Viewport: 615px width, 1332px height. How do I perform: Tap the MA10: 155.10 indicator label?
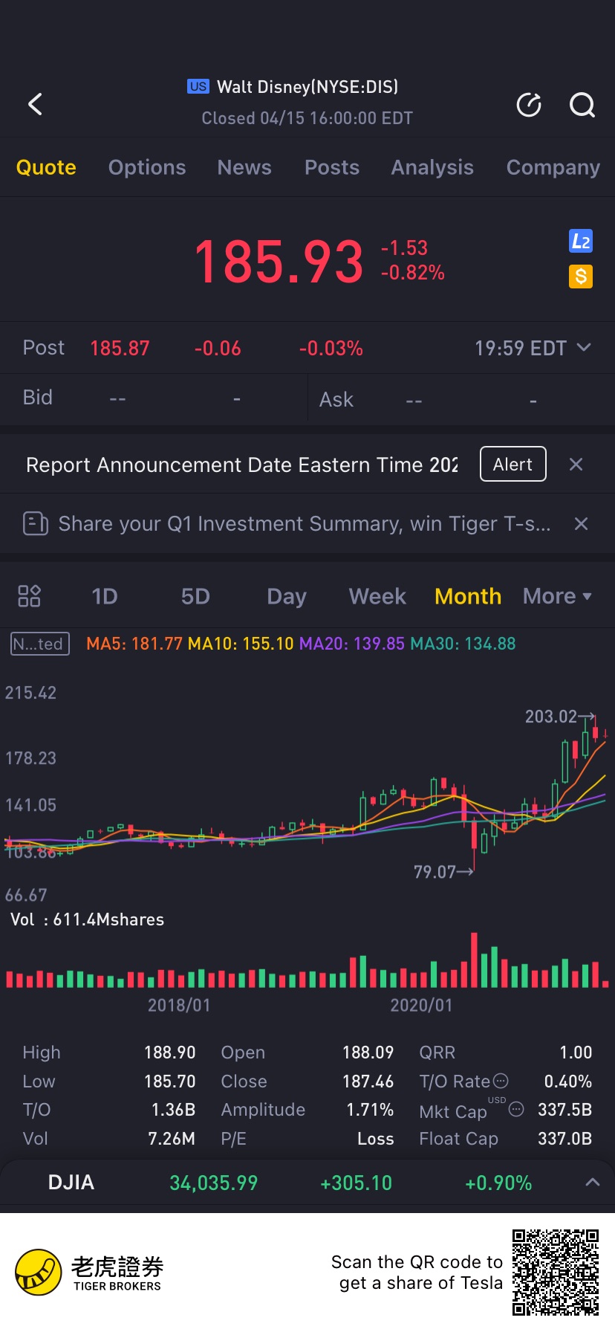point(241,644)
